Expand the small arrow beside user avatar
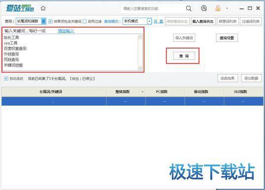The image size is (265, 190). (227, 8)
